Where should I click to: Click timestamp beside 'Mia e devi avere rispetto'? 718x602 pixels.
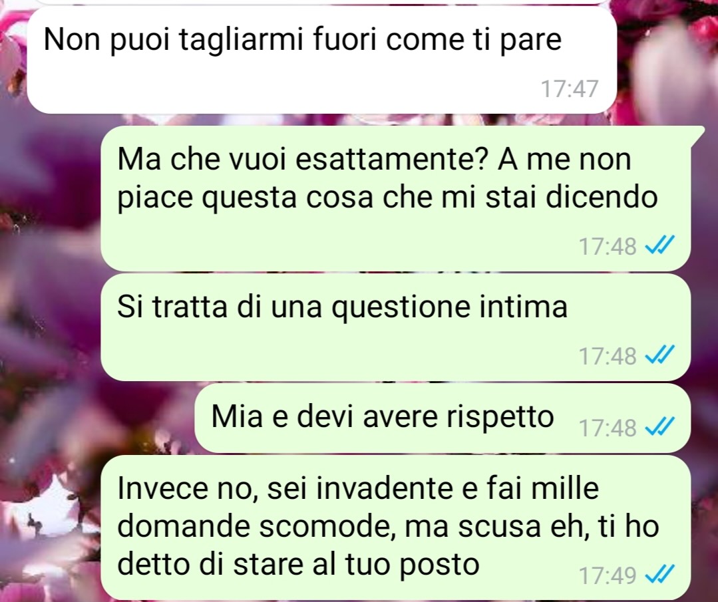click(x=608, y=428)
